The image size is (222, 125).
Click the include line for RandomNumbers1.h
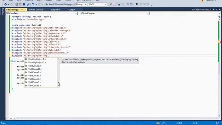pos(41,53)
